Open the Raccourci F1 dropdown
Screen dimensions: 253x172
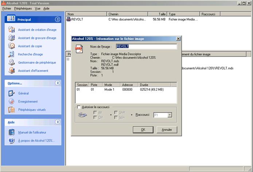[170, 115]
